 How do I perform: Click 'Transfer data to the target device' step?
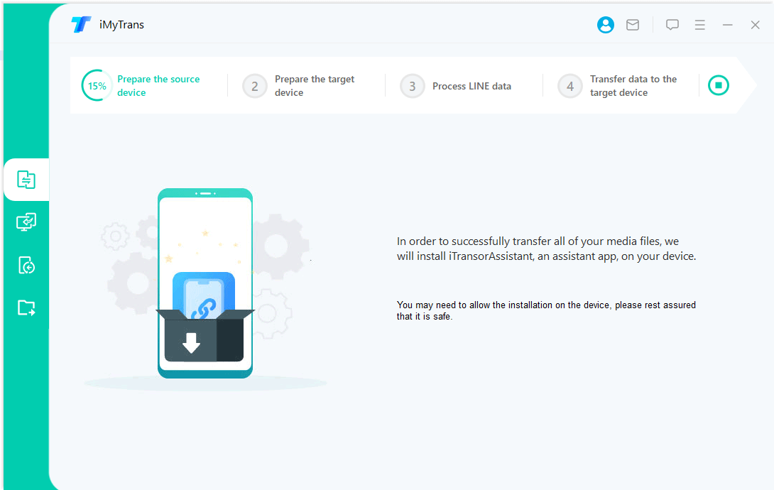[633, 86]
